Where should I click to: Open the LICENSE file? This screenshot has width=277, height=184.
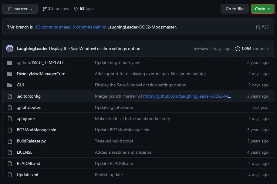[x=25, y=152]
